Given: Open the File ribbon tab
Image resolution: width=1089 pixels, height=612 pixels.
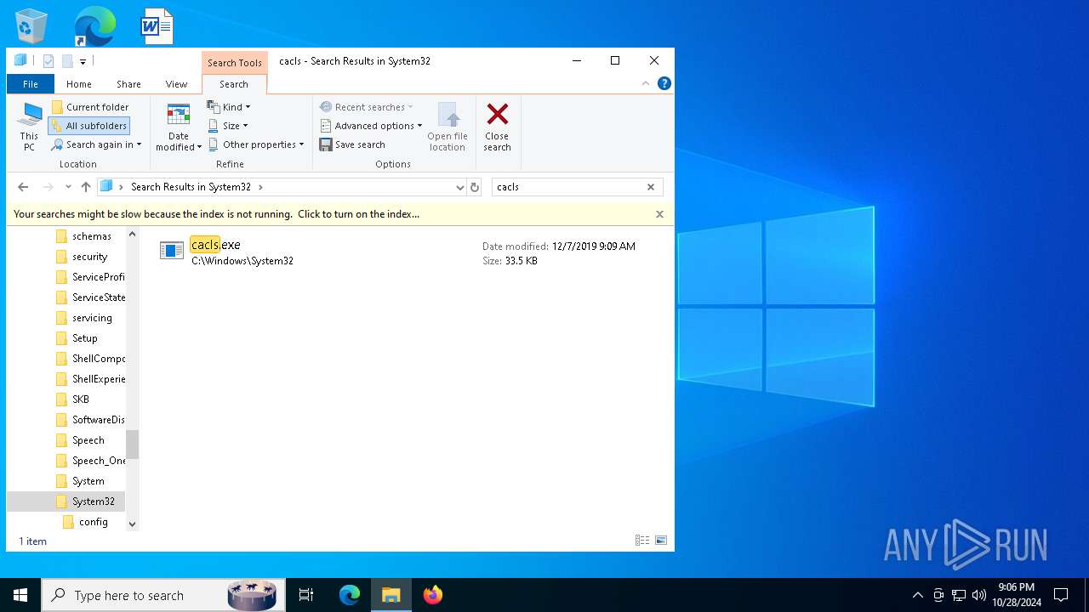Looking at the screenshot, I should (31, 84).
